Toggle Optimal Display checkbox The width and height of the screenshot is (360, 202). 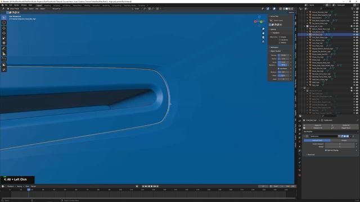click(x=326, y=150)
